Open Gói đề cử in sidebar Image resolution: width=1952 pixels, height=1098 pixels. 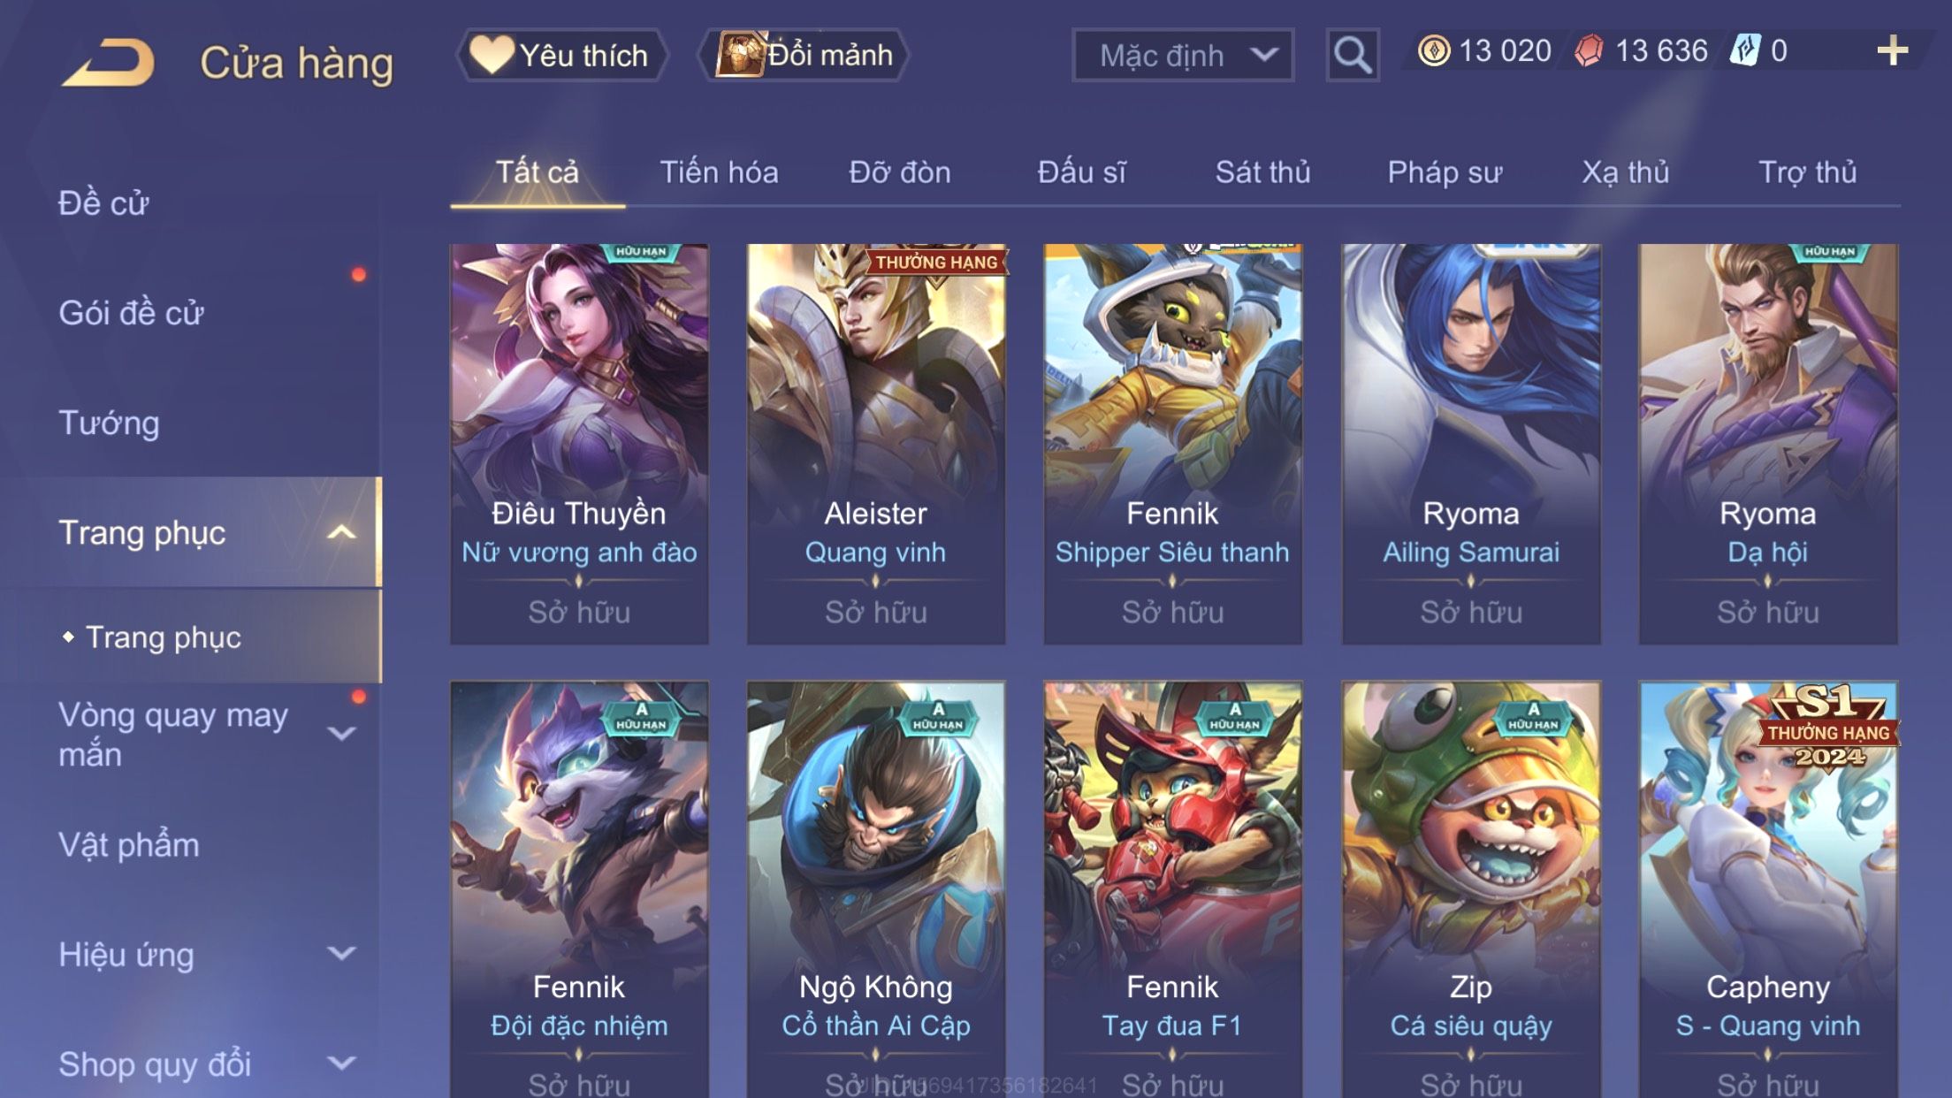pyautogui.click(x=131, y=313)
